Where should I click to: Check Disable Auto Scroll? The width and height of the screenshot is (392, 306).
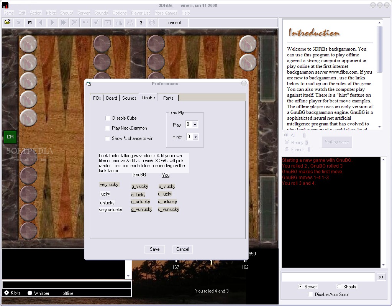coord(310,294)
